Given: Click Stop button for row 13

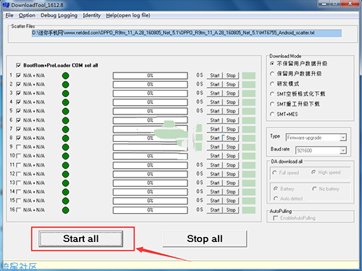Looking at the screenshot, I should pyautogui.click(x=231, y=183).
